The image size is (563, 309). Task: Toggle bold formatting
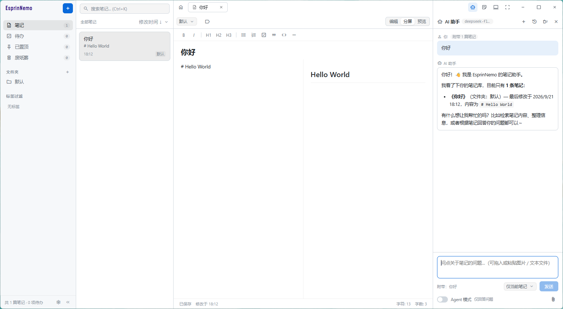tap(184, 35)
